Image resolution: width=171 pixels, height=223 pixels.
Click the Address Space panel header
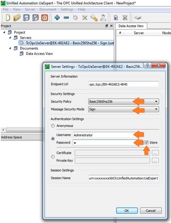[22, 137]
